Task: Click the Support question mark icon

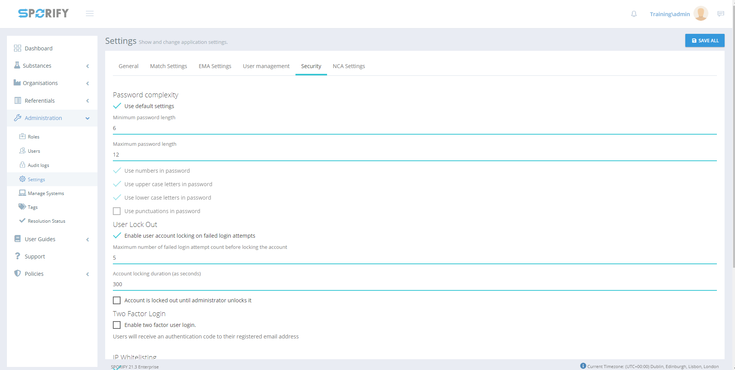Action: (17, 256)
